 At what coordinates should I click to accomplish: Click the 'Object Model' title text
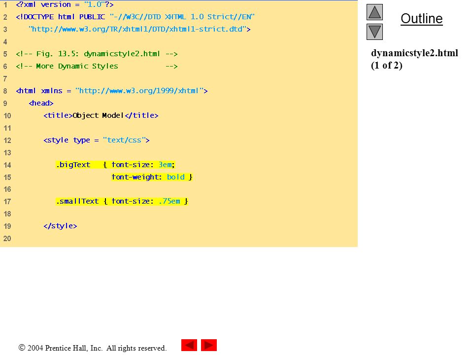(99, 115)
